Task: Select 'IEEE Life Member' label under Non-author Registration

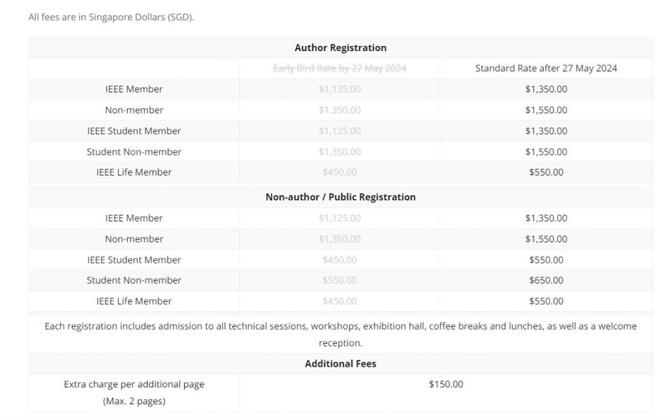Action: tap(134, 301)
